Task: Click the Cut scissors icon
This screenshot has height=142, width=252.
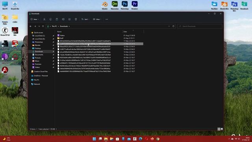Action: point(44,19)
